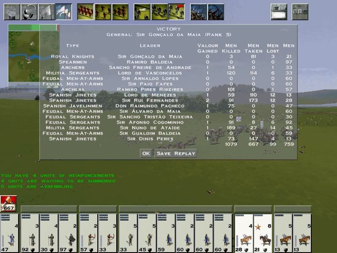Click the open hand halt icon

click(12, 12)
